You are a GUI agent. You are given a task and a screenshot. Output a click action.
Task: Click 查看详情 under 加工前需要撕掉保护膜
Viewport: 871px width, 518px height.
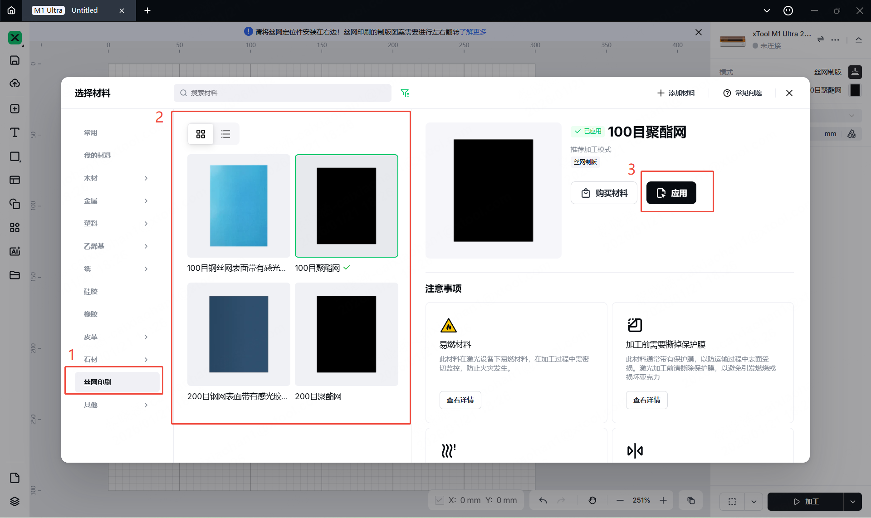[x=646, y=400]
